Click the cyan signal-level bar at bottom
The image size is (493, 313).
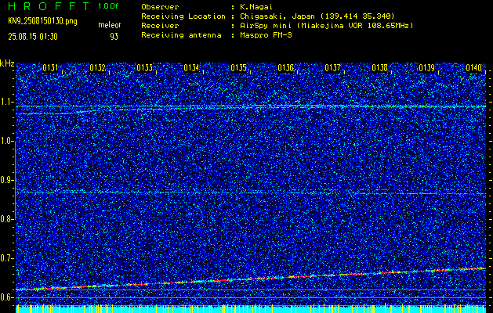tap(251, 309)
